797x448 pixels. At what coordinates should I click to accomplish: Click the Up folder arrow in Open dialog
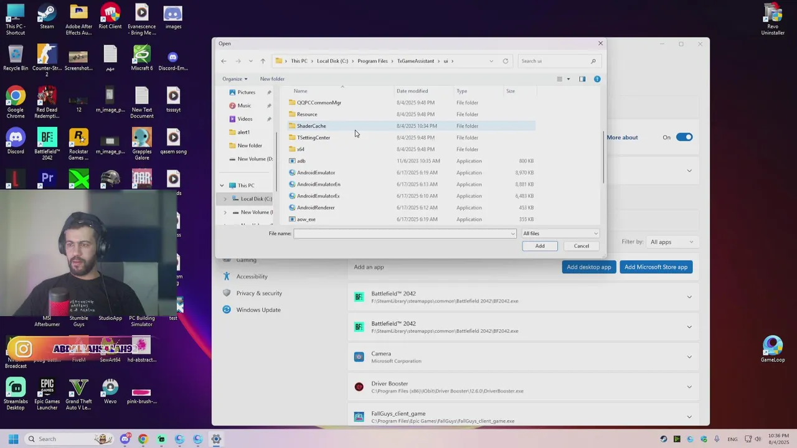pyautogui.click(x=263, y=61)
